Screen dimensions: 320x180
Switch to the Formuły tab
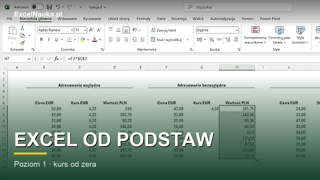143,19
